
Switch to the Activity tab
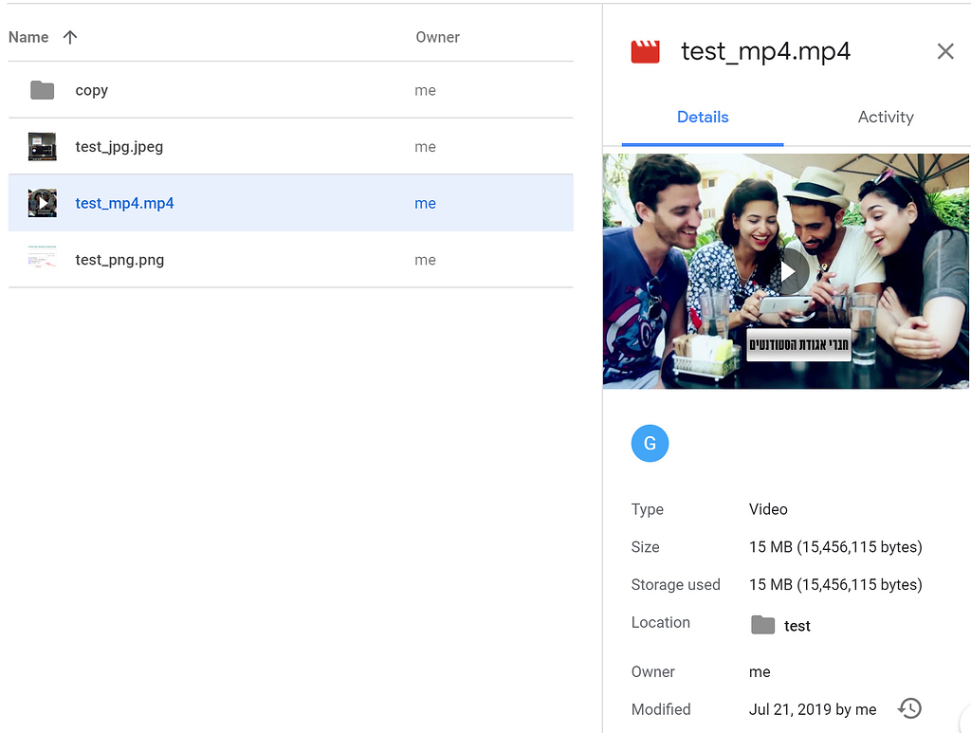885,118
